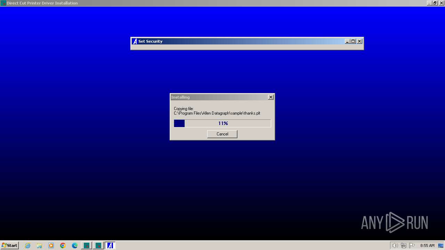Select the Set Security title bar
The height and width of the screenshot is (250, 445).
coord(247,41)
